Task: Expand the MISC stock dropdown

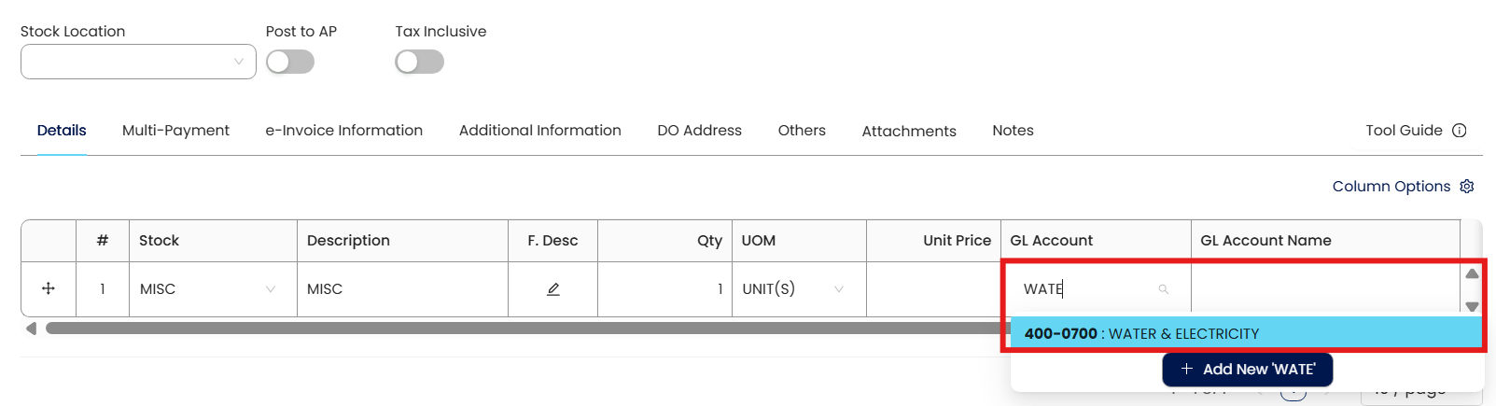Action: 270,289
